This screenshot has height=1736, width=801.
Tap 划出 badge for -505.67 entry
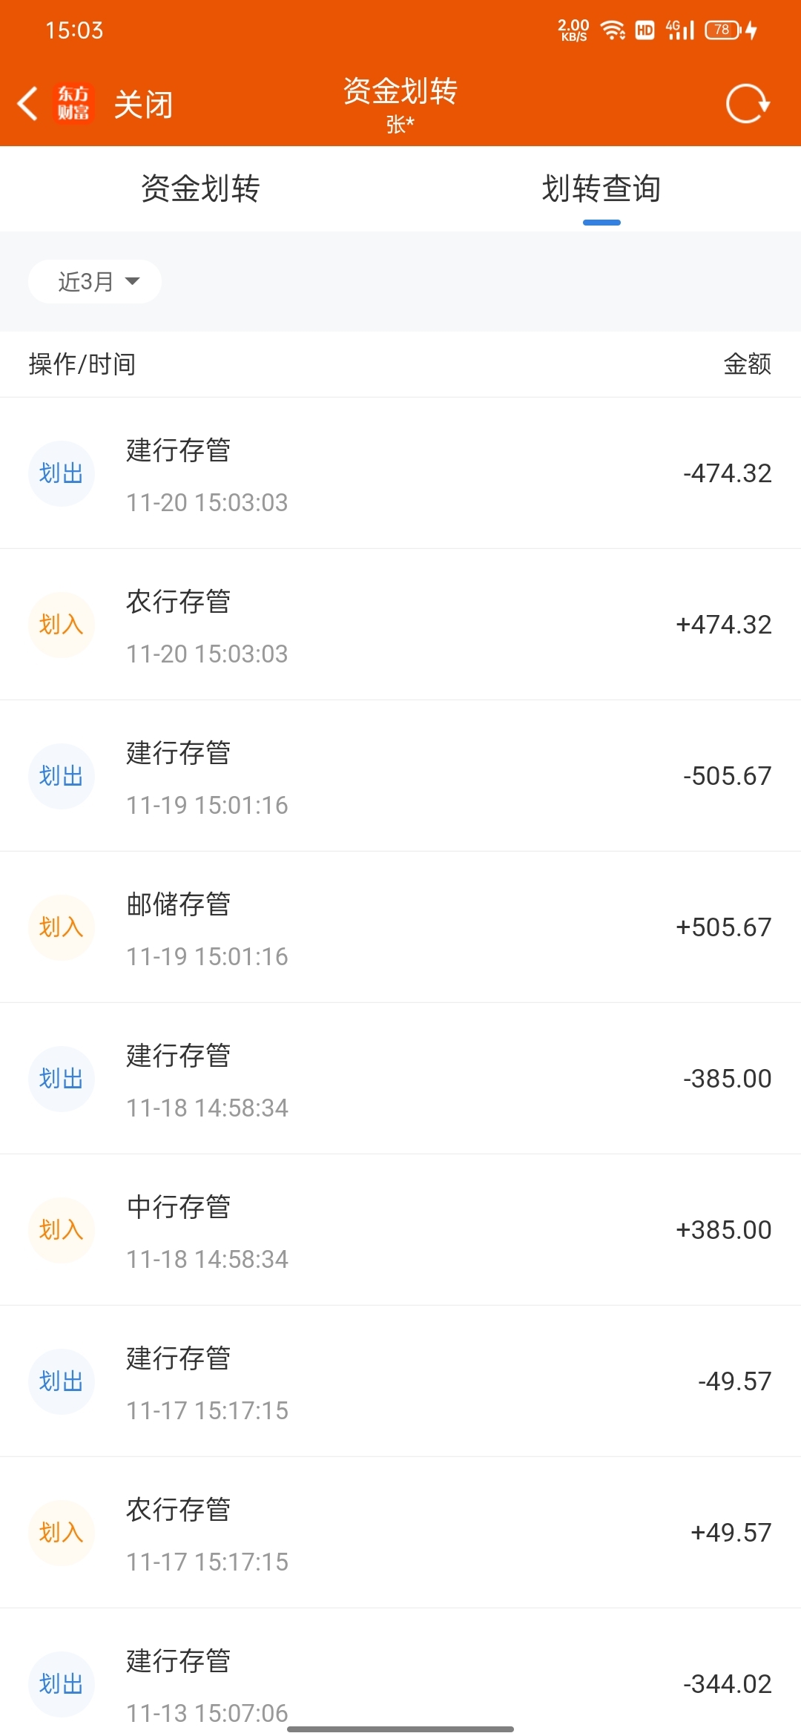[x=61, y=776]
